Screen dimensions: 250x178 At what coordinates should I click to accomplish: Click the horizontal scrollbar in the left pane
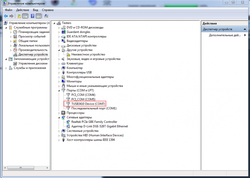pyautogui.click(x=21, y=168)
